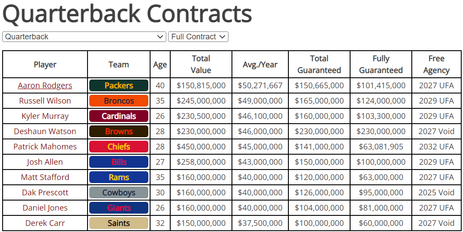Screen dimensions: 463x232
Task: Click the orange Broncos team badge
Action: pyautogui.click(x=119, y=101)
